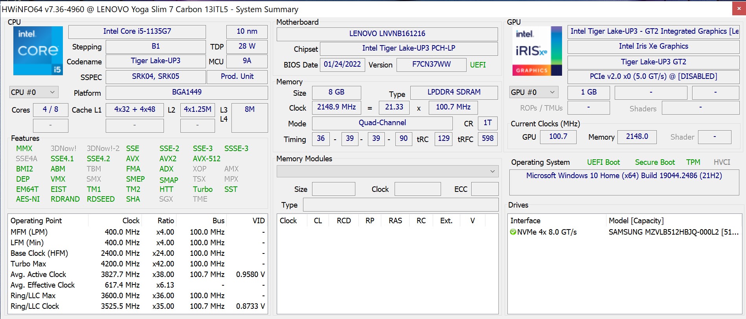Expand the Memory Modules dropdown list
The height and width of the screenshot is (319, 746).
coord(388,171)
